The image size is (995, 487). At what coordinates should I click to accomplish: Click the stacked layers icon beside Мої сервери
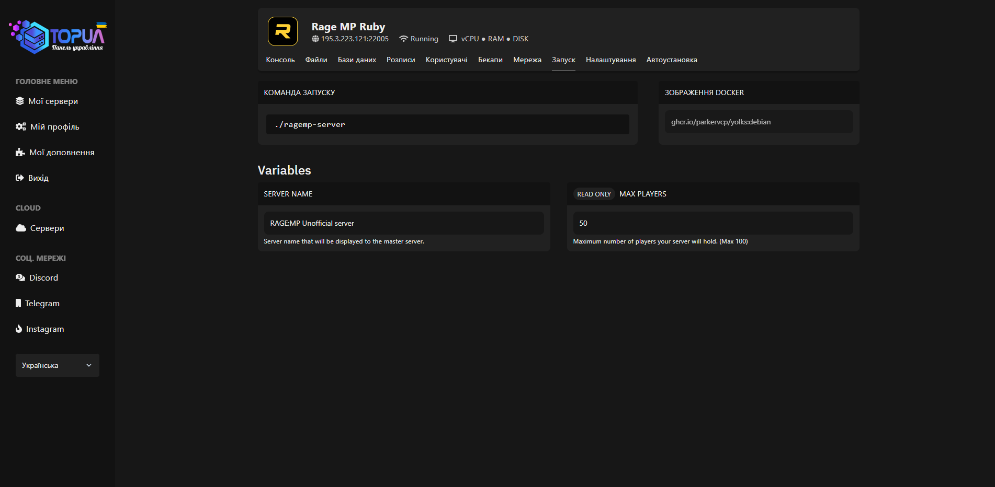click(20, 101)
